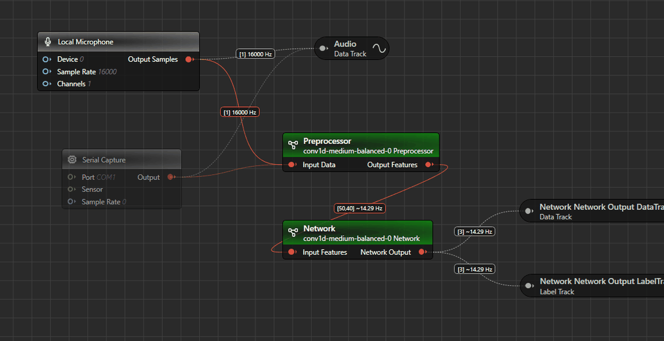Viewport: 664px width, 341px height.
Task: Collapse the Network node
Action: (358, 233)
